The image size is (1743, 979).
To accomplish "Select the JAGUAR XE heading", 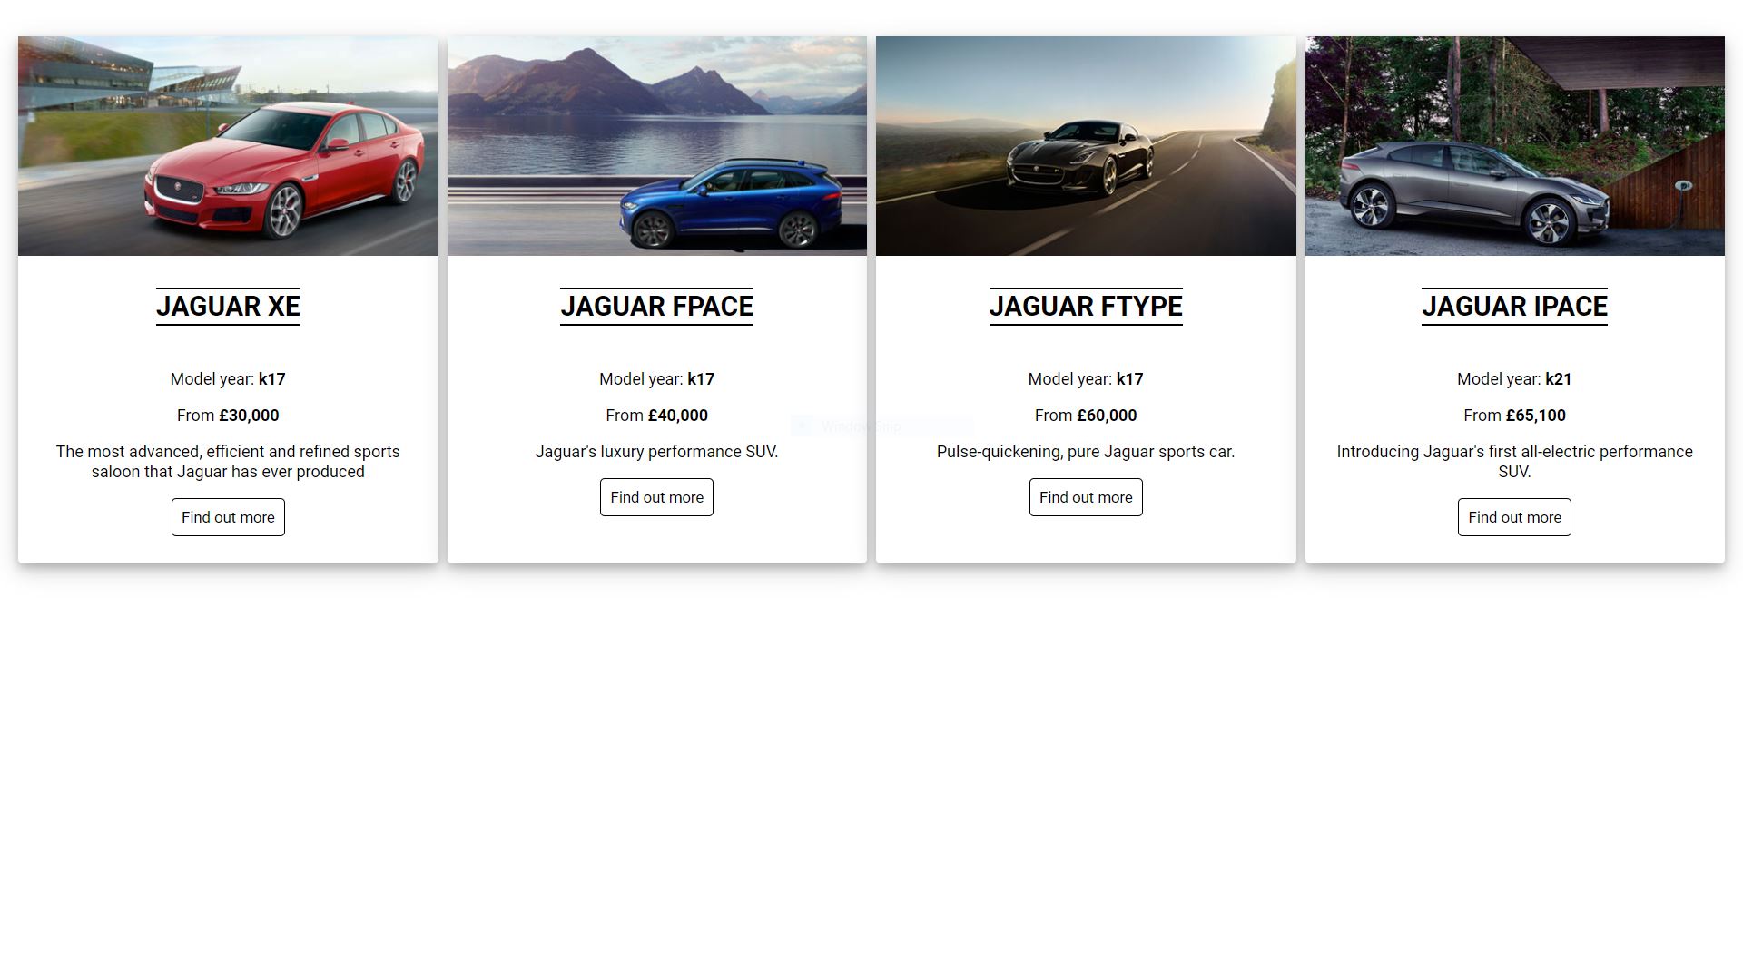I will [228, 307].
